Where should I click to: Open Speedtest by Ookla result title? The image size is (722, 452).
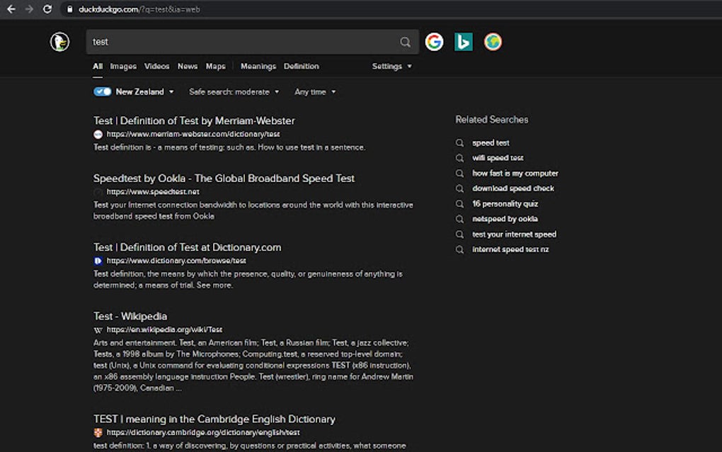[224, 179]
